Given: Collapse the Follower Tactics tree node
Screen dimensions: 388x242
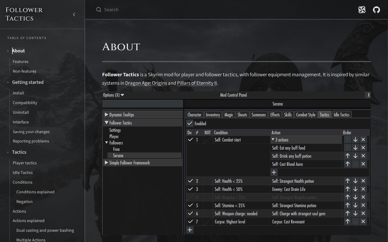Looking at the screenshot, I should (106, 123).
